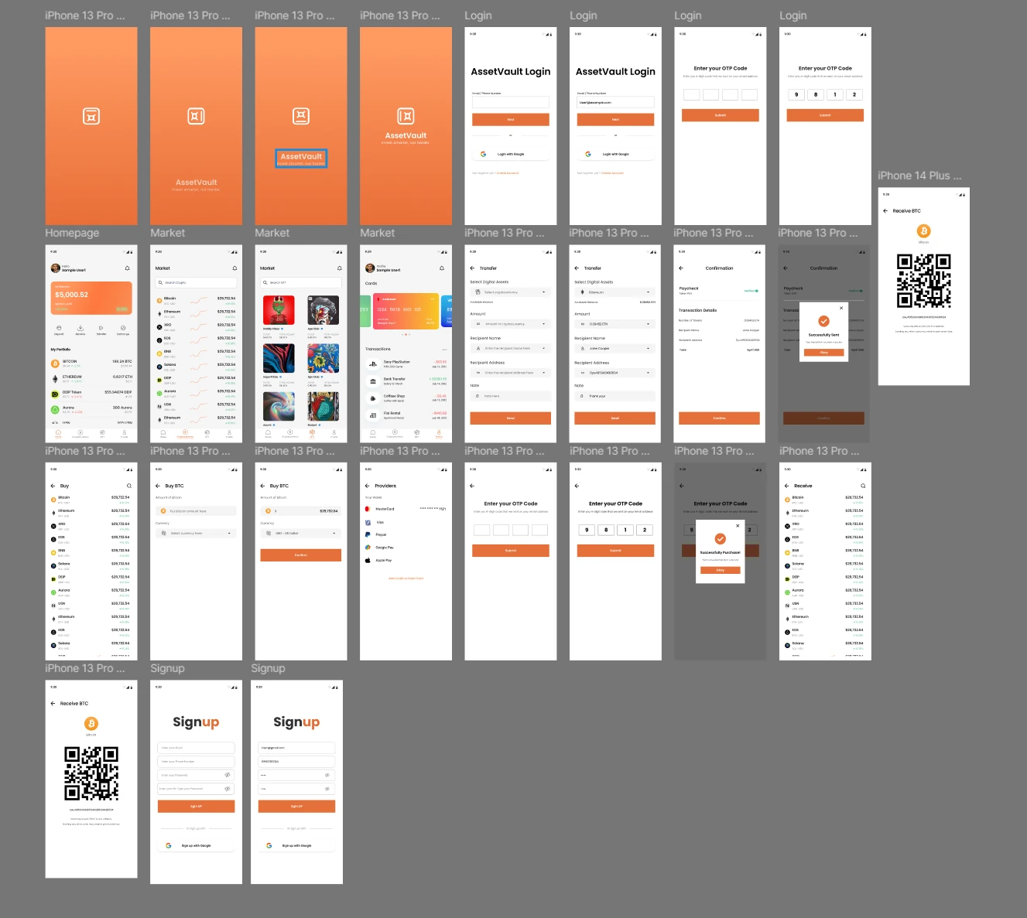Open filled Transfer recipient address dropdown
The width and height of the screenshot is (1027, 918).
click(615, 373)
